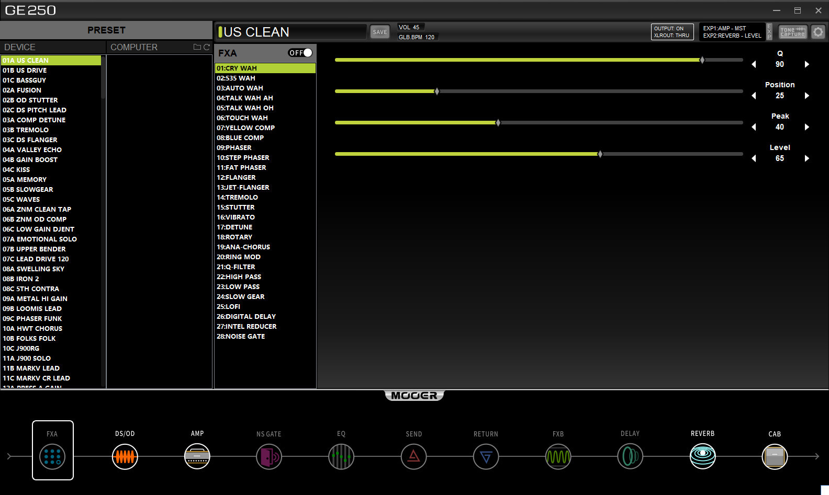Decrease the Position value

(754, 96)
